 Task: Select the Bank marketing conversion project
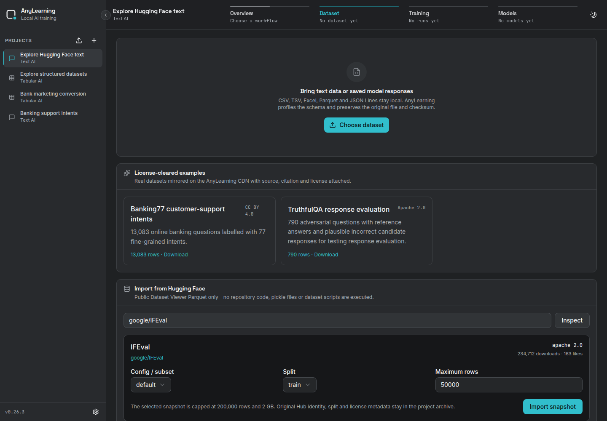pyautogui.click(x=53, y=97)
